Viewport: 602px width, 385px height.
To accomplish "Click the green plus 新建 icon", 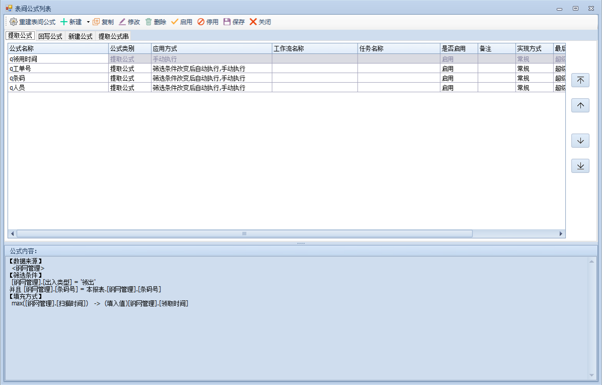I will [x=64, y=22].
